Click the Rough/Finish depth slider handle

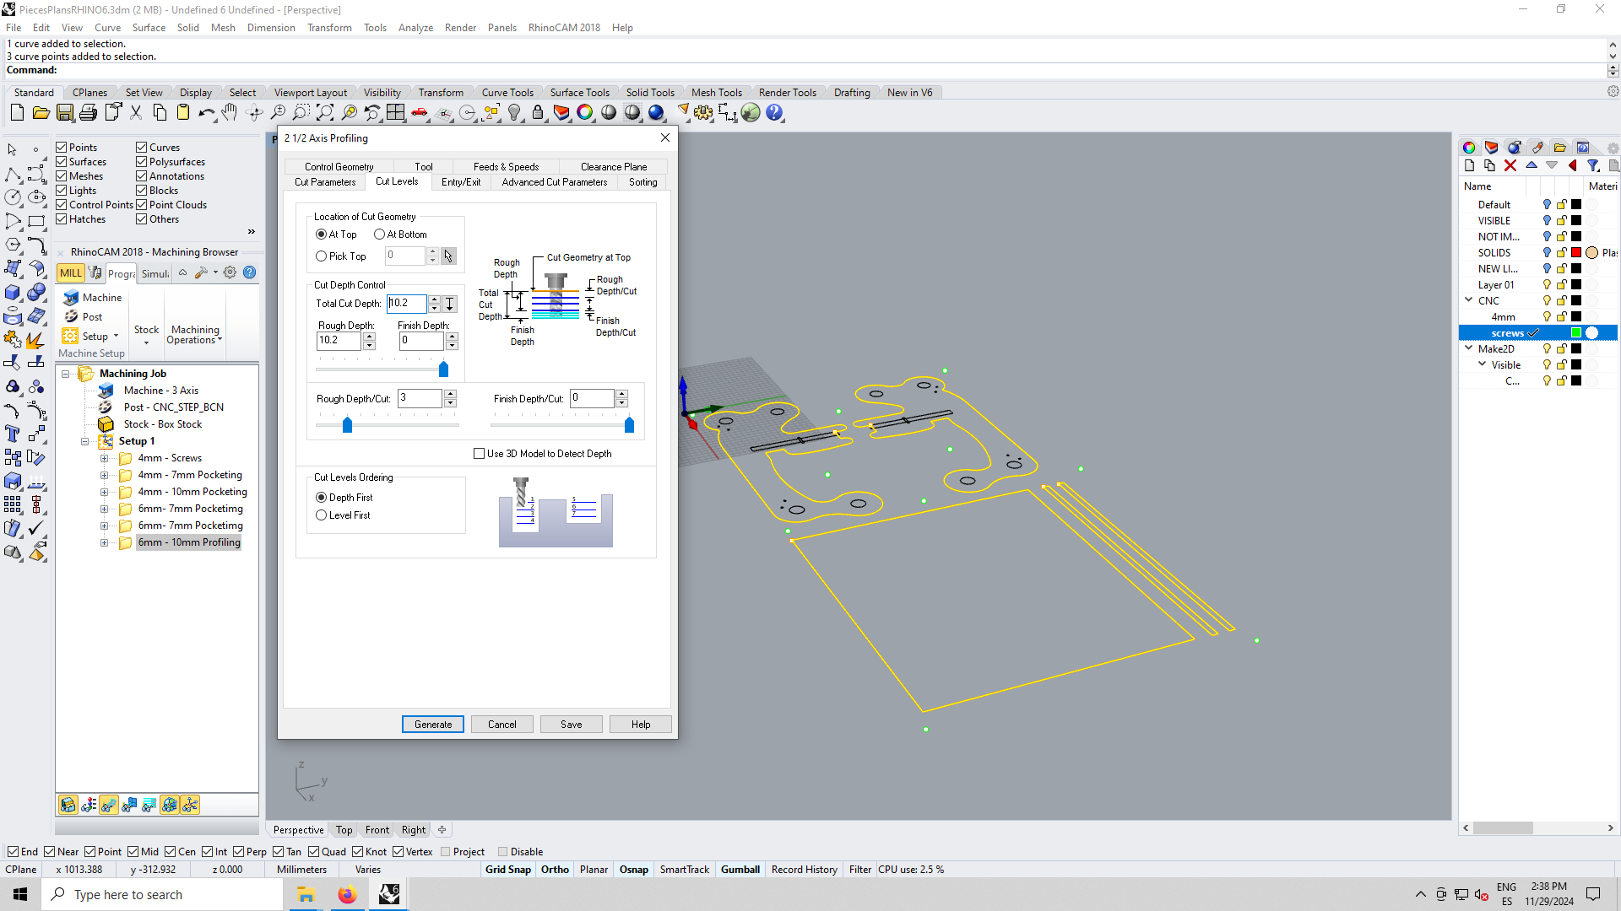pos(443,369)
